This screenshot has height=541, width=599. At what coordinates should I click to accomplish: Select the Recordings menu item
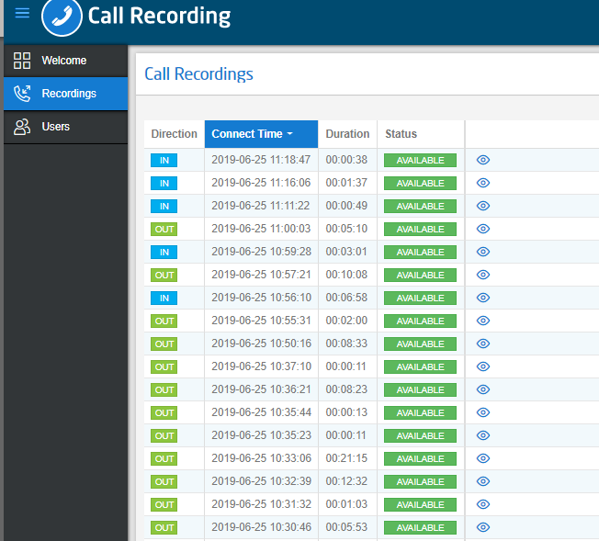(x=66, y=94)
